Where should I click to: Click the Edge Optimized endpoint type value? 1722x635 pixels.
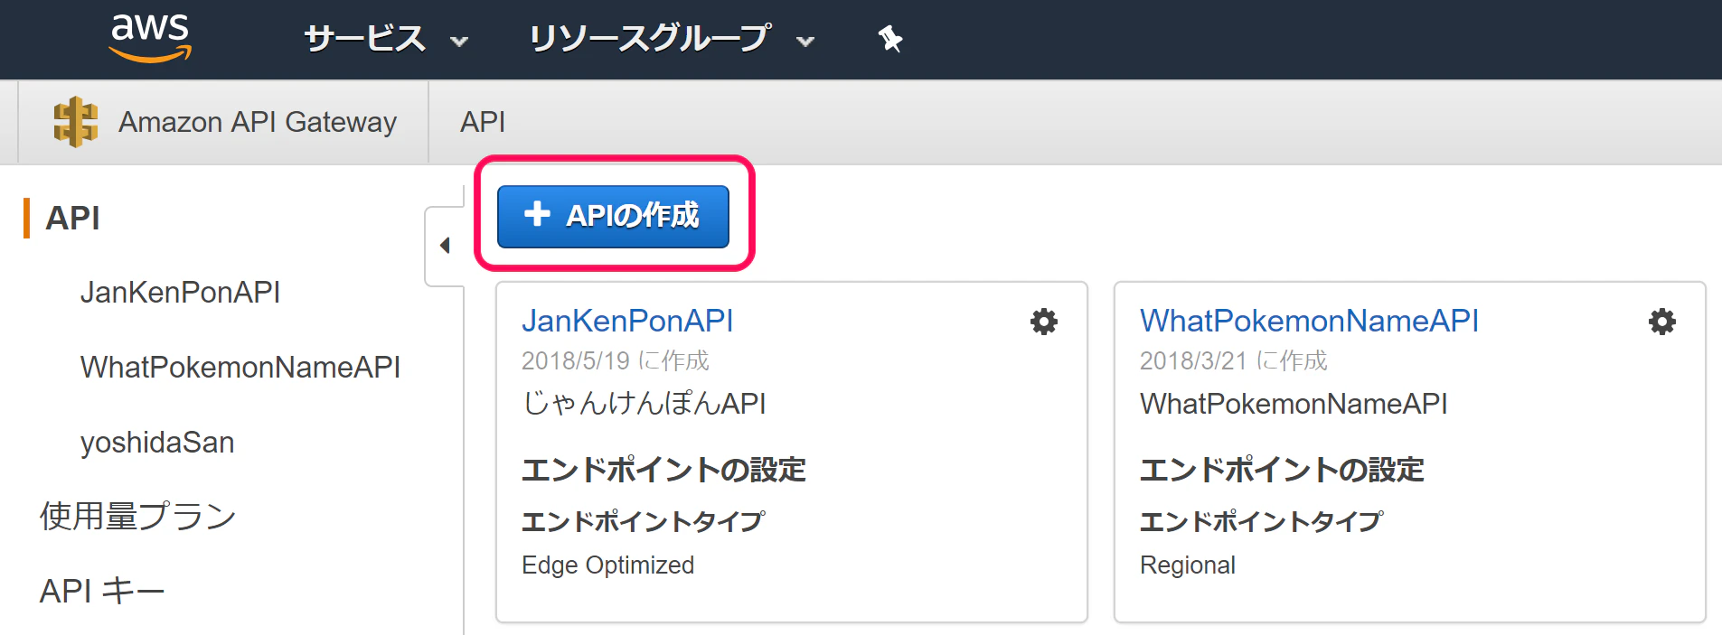coord(607,565)
